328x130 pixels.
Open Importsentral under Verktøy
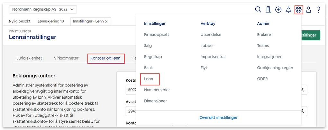(x=213, y=57)
